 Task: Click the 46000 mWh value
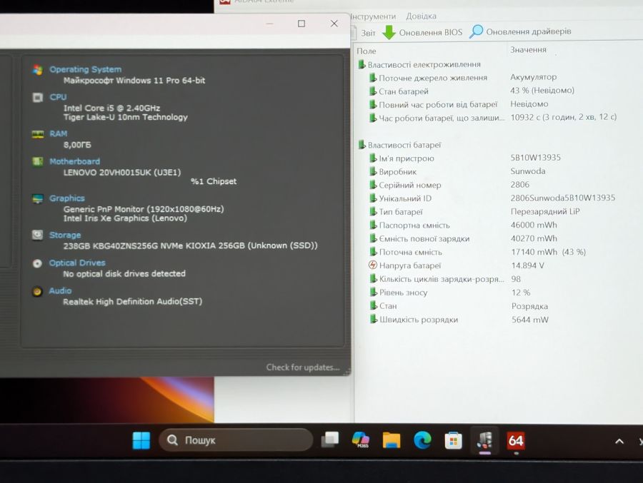[534, 225]
